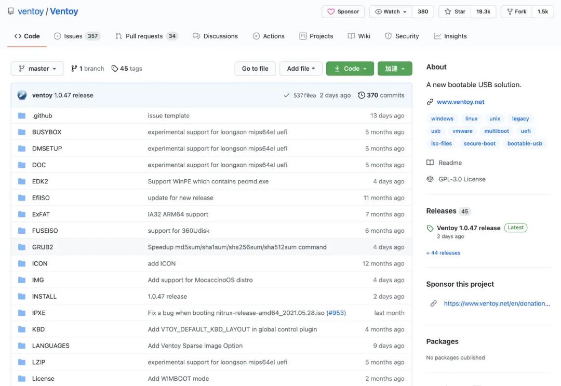Open the green Code download dropdown
This screenshot has width=561, height=386.
[350, 69]
